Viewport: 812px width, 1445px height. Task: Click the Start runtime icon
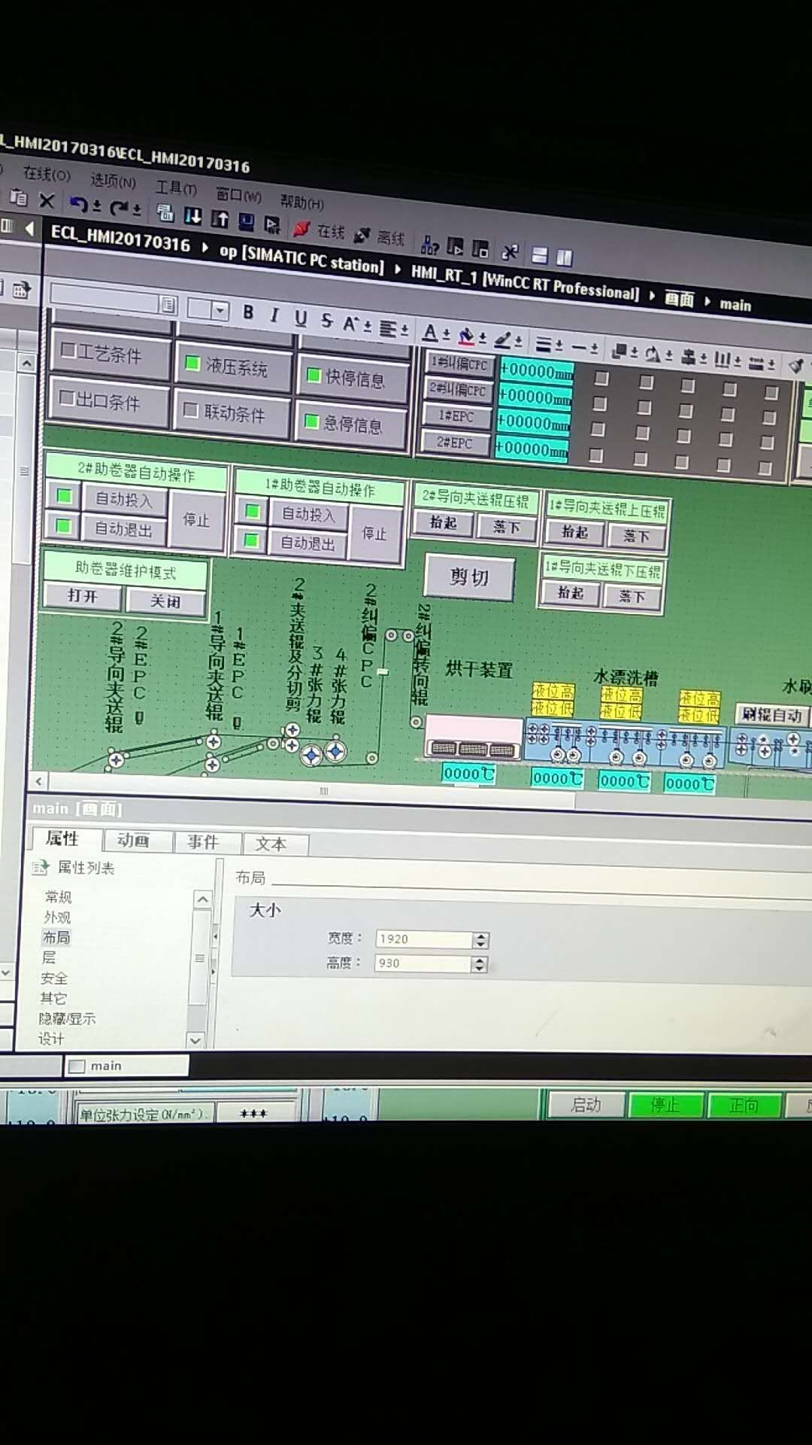click(x=272, y=225)
